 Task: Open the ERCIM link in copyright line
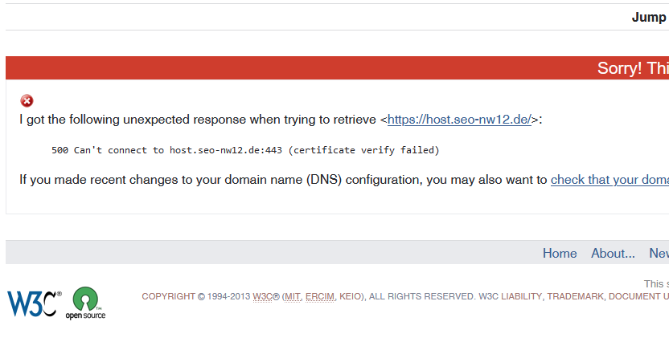coord(322,296)
